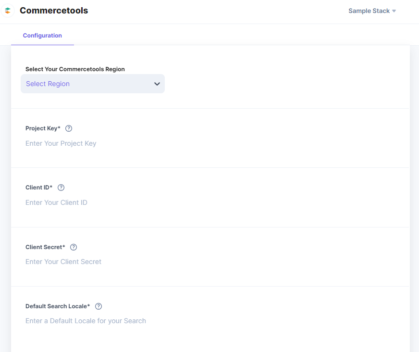Open the Project Key help icon

coord(68,128)
